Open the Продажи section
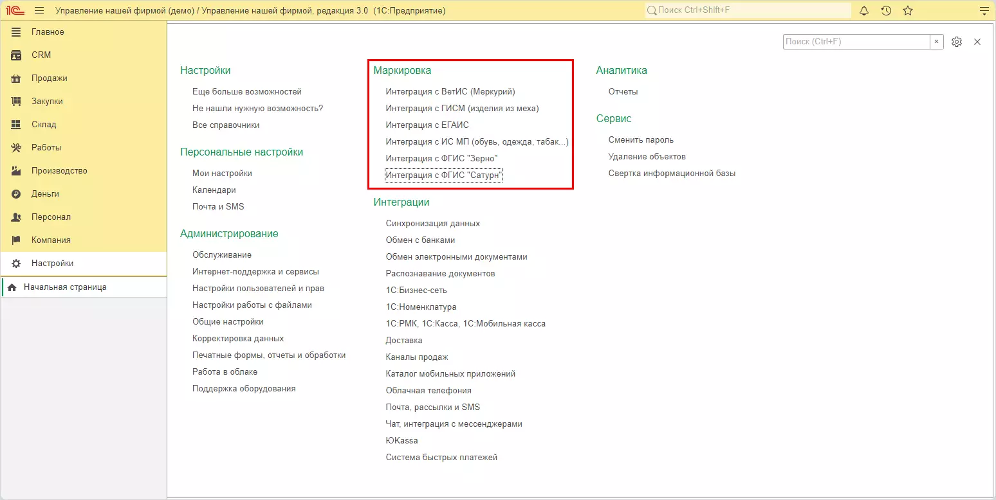Image resolution: width=996 pixels, height=500 pixels. [84, 78]
